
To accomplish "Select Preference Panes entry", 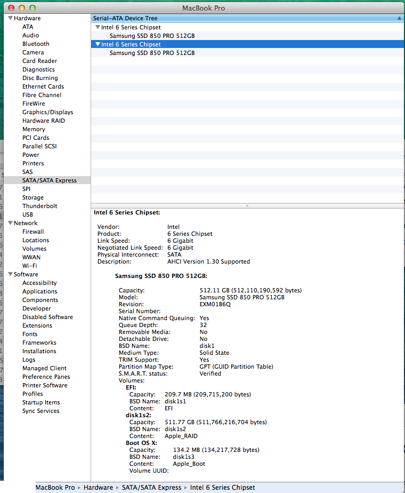I will [46, 376].
